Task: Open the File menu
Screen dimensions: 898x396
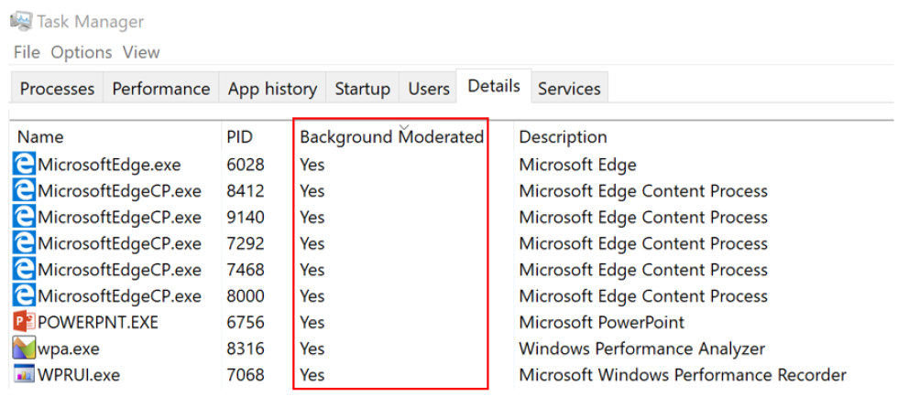Action: (x=27, y=52)
